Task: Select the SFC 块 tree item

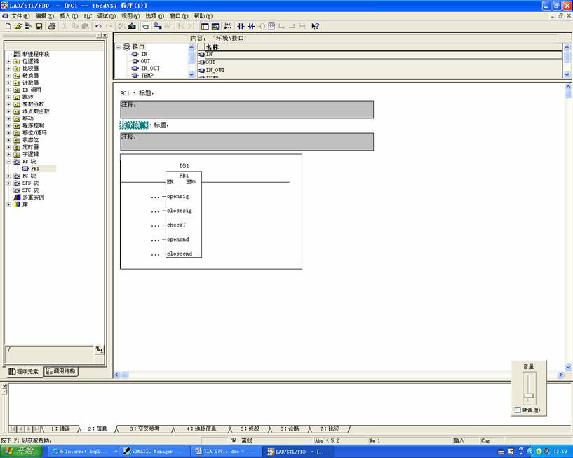Action: [x=30, y=190]
